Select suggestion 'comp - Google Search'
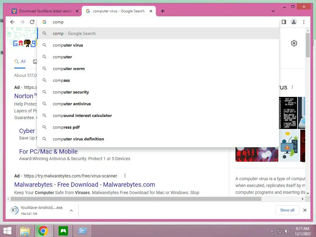The image size is (316, 237). point(158,33)
